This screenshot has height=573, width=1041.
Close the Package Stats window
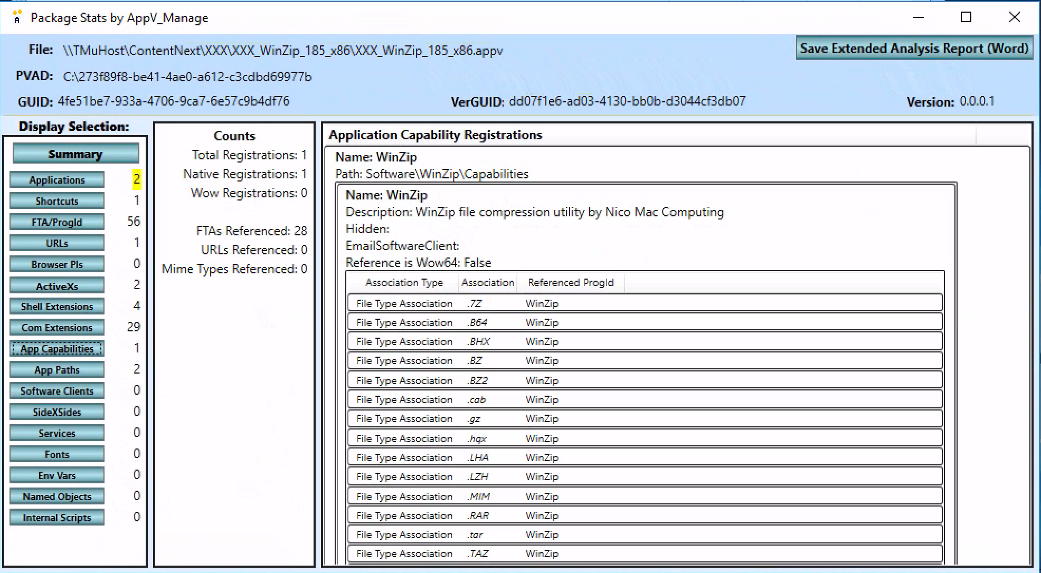pos(1014,17)
